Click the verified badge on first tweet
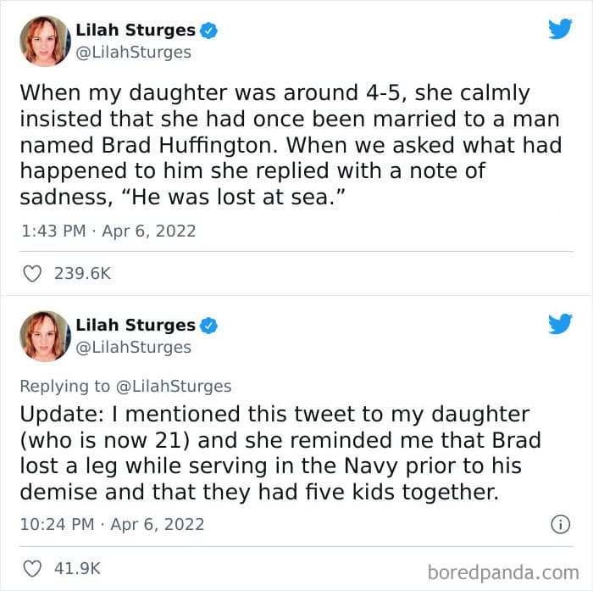The width and height of the screenshot is (593, 591). [208, 31]
